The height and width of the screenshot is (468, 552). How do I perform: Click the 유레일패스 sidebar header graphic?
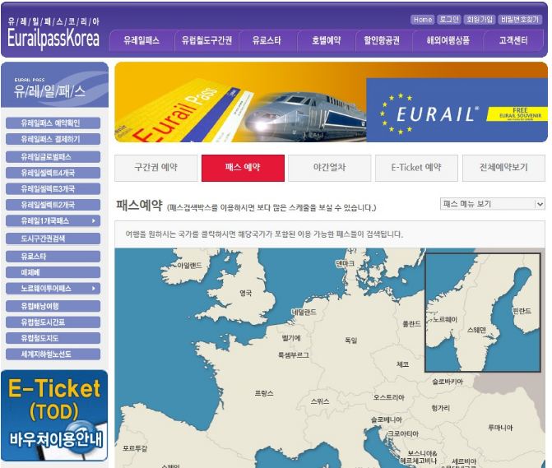click(54, 85)
